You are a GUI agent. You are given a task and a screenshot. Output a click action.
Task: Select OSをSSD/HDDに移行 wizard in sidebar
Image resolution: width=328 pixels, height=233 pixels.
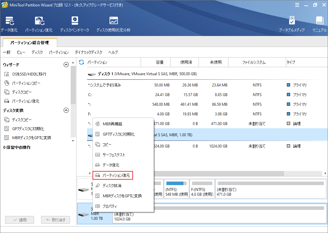(29, 74)
